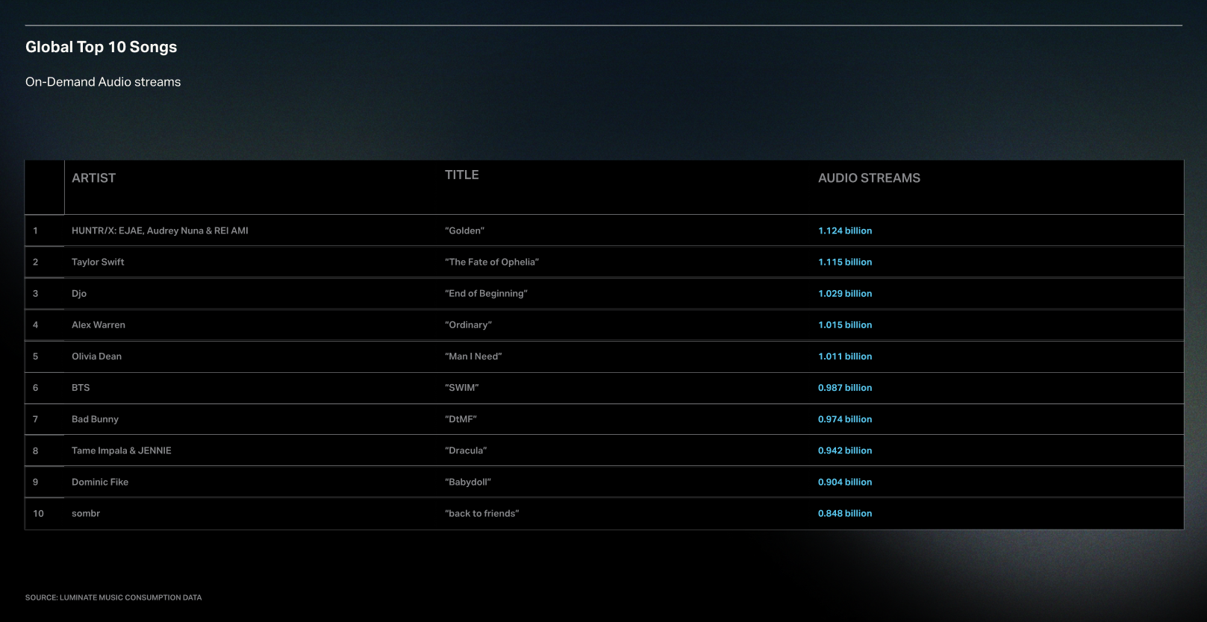Click the AUDIO STREAMS column header
Viewport: 1207px width, 622px height.
869,178
